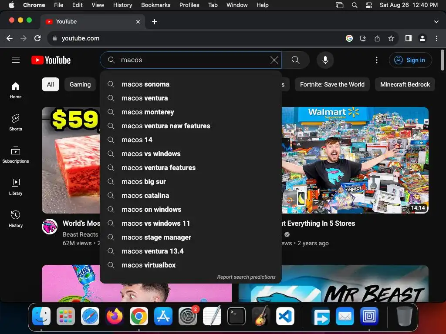Choose suggestion macos sonoma
The height and width of the screenshot is (334, 446).
[x=191, y=84]
